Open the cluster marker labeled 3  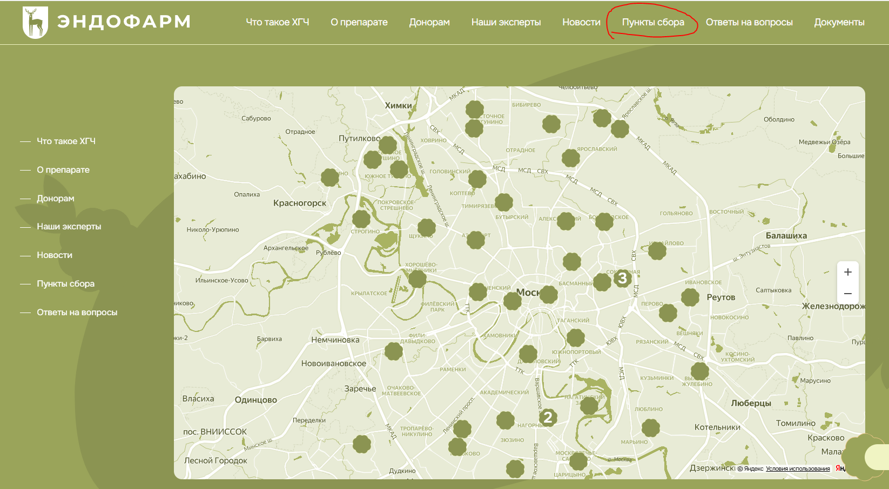pyautogui.click(x=622, y=279)
